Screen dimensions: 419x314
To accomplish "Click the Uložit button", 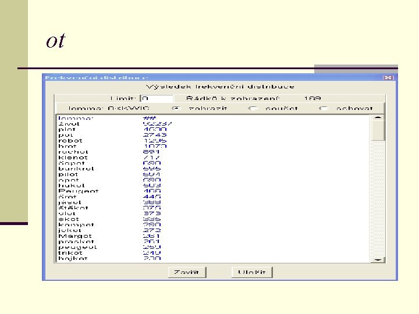I will click(252, 272).
